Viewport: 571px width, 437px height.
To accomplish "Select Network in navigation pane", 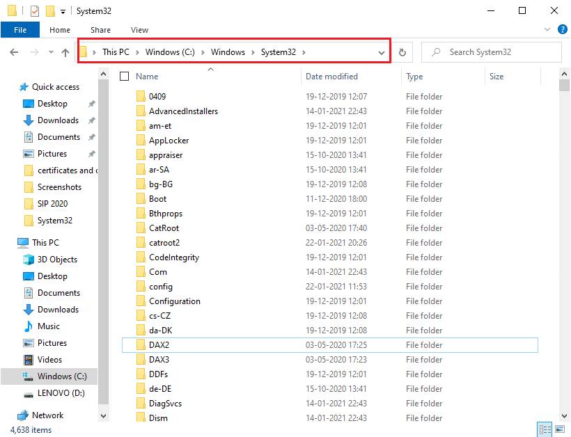I will click(48, 415).
